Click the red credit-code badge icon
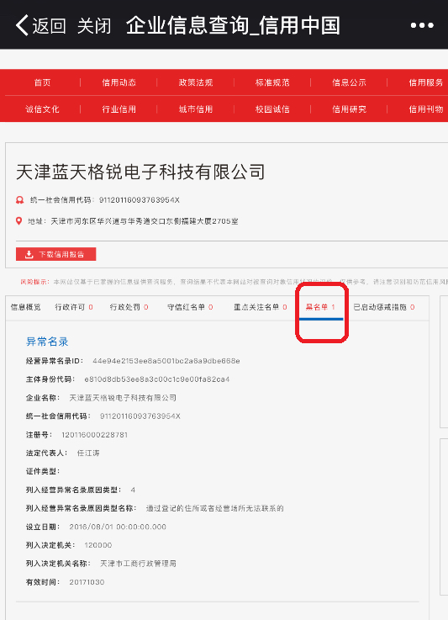This screenshot has width=448, height=620. click(20, 200)
